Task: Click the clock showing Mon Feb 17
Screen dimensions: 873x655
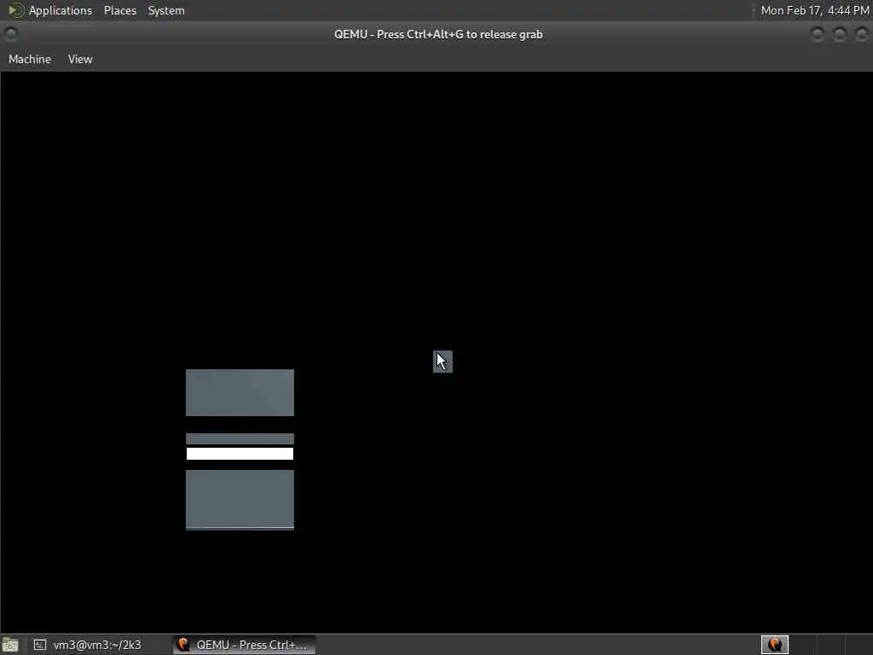Action: (814, 10)
